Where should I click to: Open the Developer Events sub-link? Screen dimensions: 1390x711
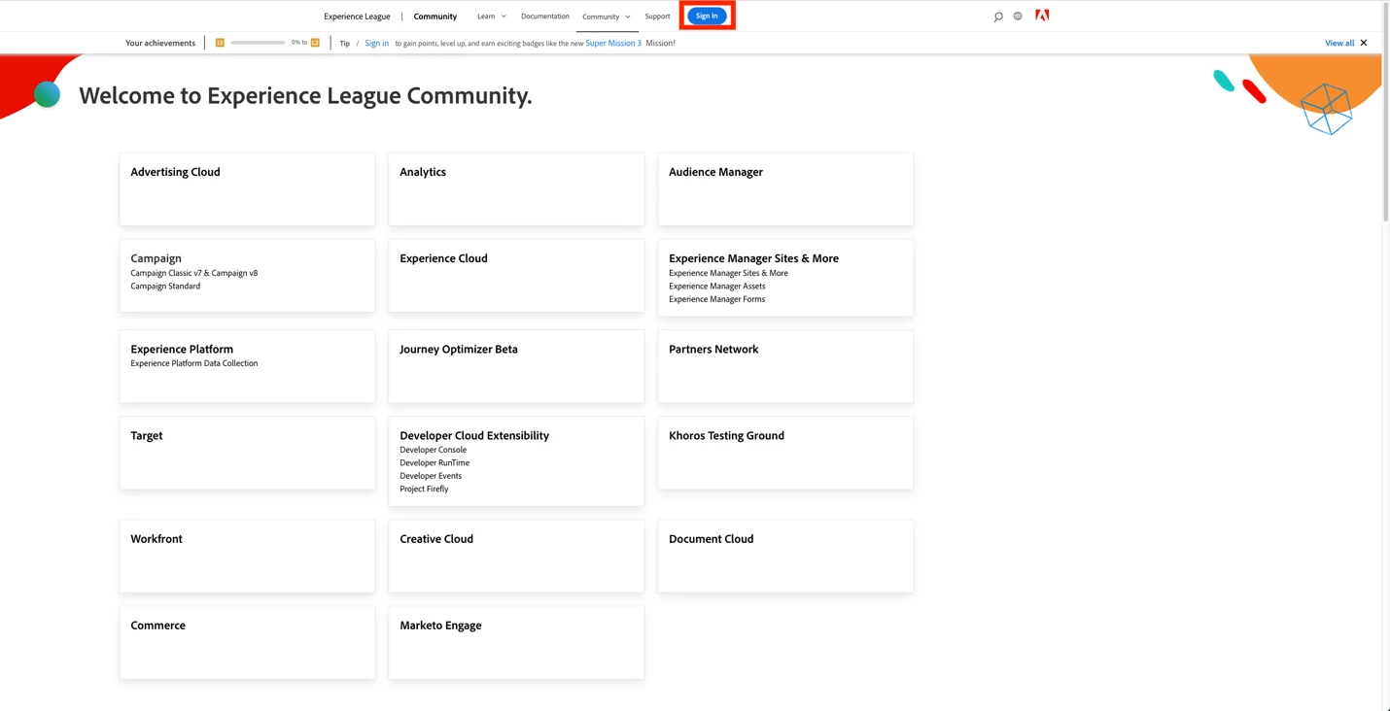(x=431, y=476)
